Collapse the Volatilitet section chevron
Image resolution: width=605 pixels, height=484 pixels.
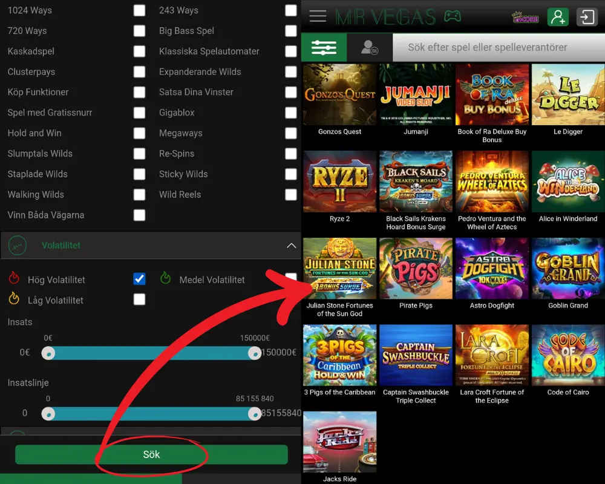292,246
